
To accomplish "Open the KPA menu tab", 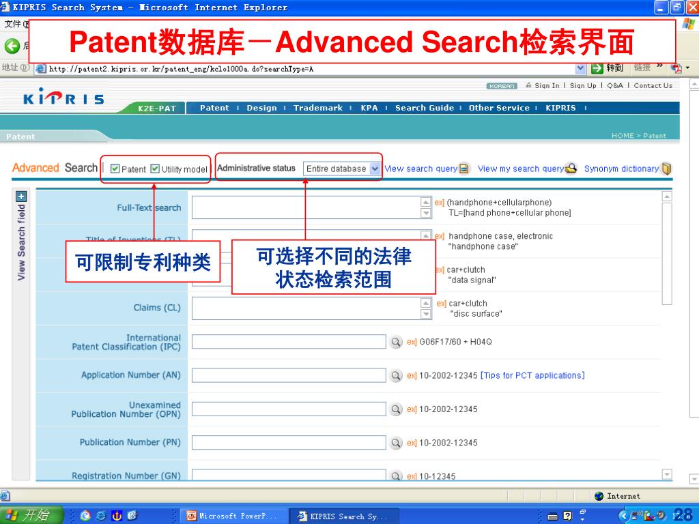I will click(369, 108).
